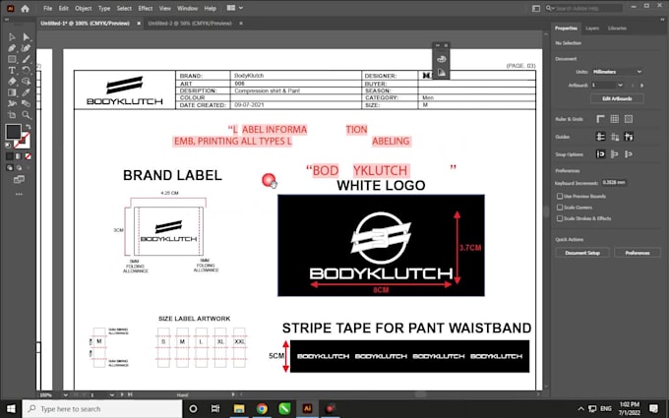
Task: Go to Illustrator Home screen
Action: point(26,9)
